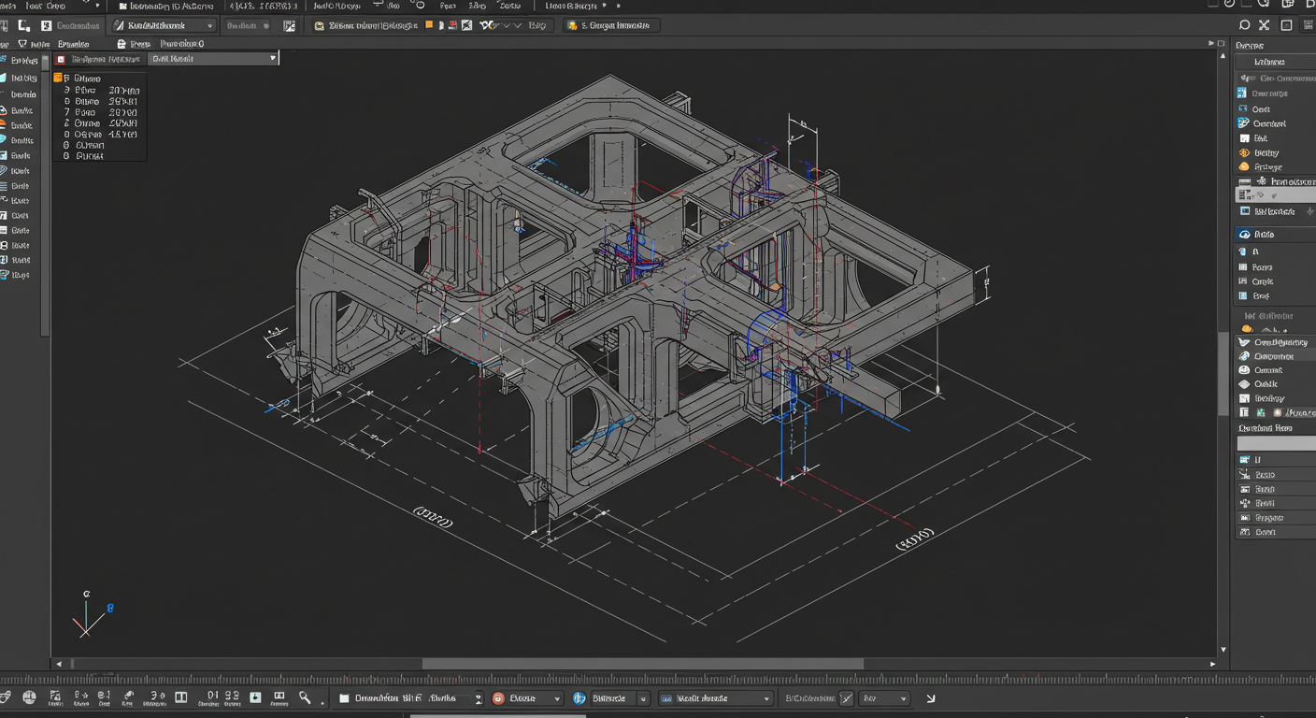1316x718 pixels.
Task: Click the search magnifier at top-right panel header
Action: point(1244,25)
